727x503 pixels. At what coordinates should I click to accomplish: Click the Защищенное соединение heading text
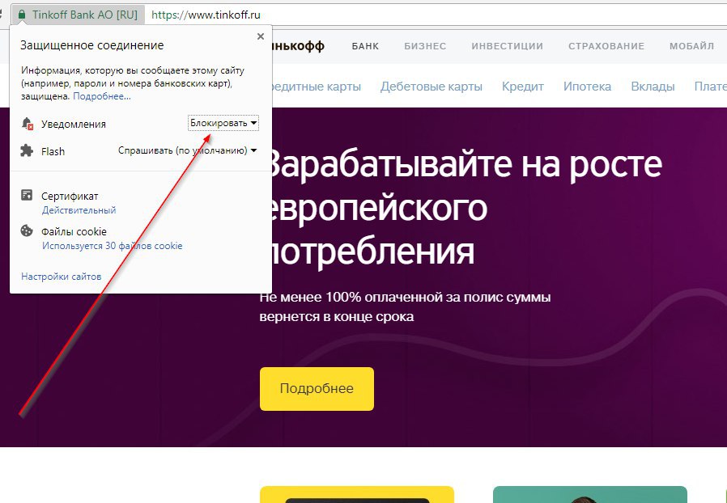coord(91,45)
